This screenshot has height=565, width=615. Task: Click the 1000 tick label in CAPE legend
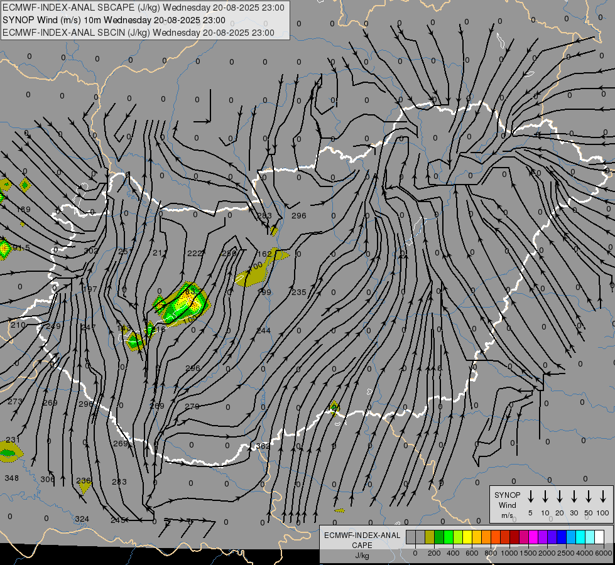509,553
